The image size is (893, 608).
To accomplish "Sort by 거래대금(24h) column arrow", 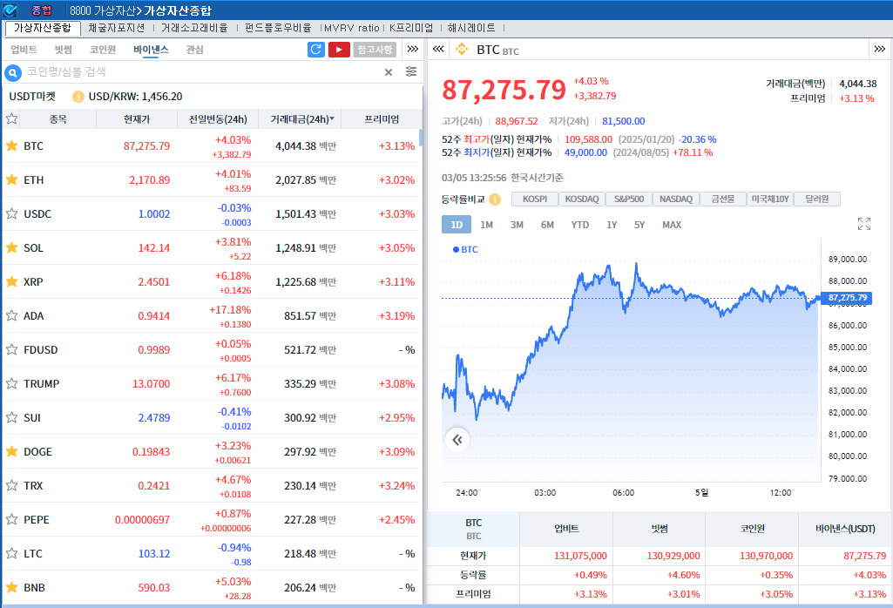I will coord(332,118).
